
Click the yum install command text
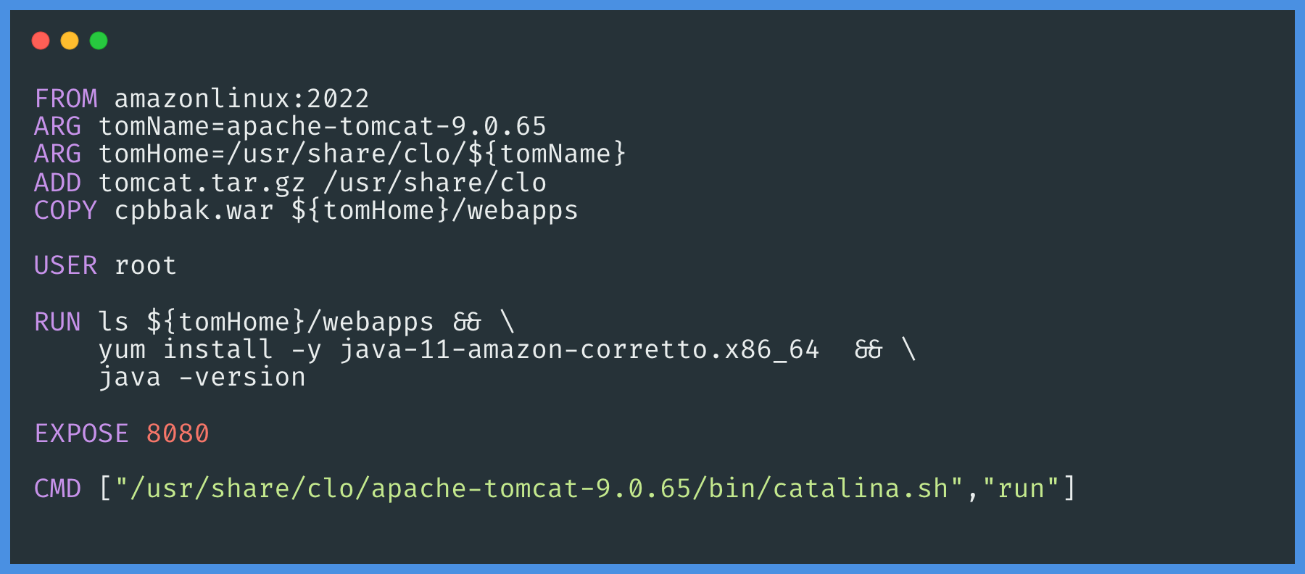tap(186, 349)
